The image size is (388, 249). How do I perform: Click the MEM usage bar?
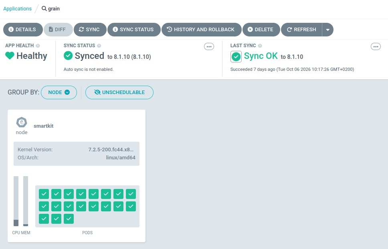(x=26, y=201)
